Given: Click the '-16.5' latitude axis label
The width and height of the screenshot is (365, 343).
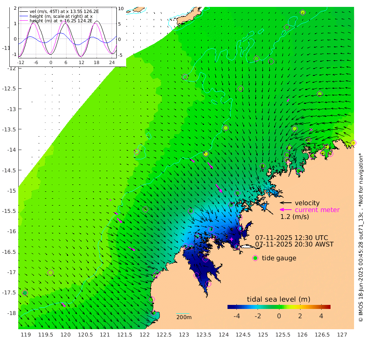Looking at the screenshot, I should pyautogui.click(x=9, y=252).
